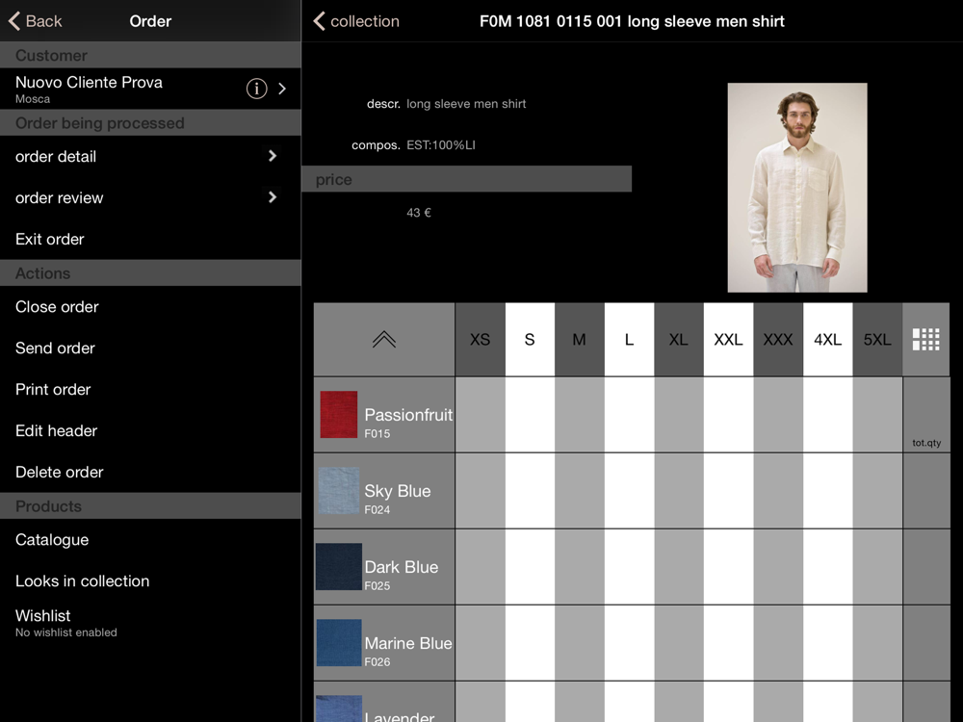The height and width of the screenshot is (722, 963).
Task: Go back to collection
Action: [356, 21]
